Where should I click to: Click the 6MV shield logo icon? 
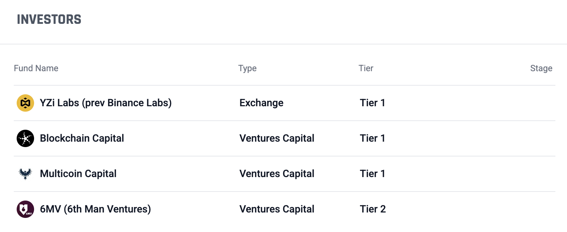pyautogui.click(x=25, y=209)
